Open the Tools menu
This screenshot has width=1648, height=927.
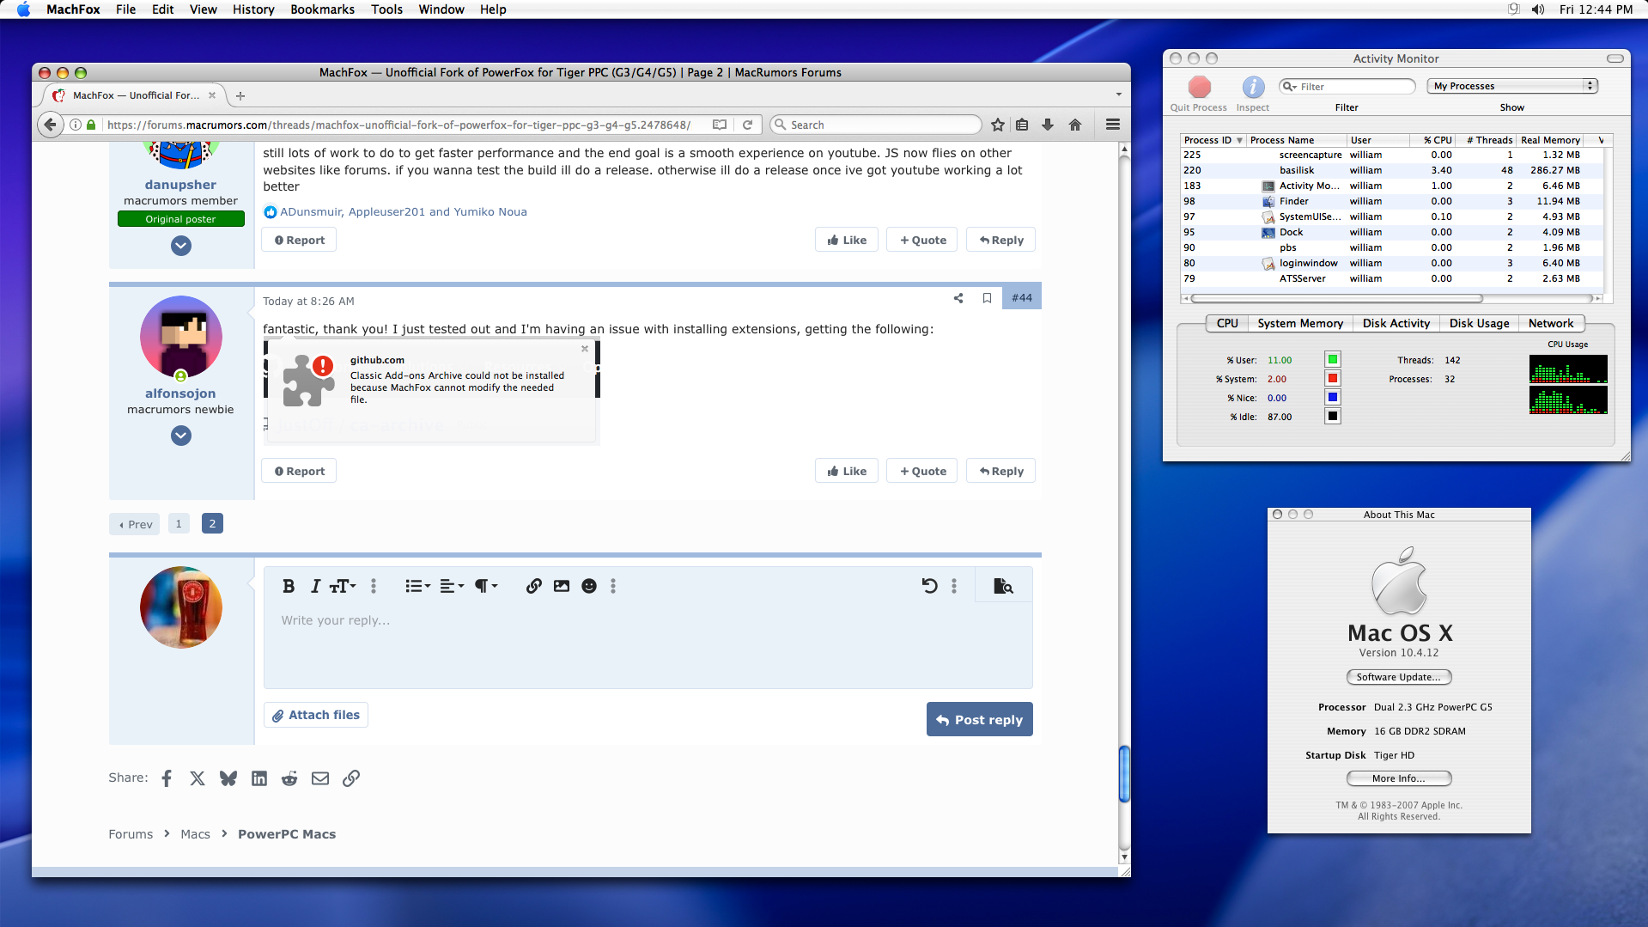386,9
